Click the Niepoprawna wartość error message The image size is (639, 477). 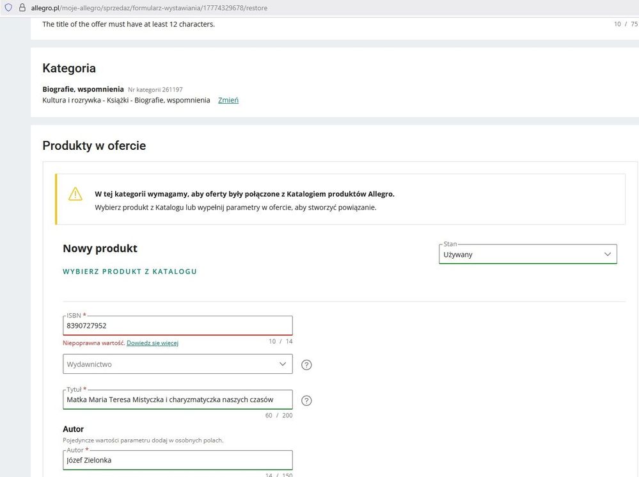[93, 343]
